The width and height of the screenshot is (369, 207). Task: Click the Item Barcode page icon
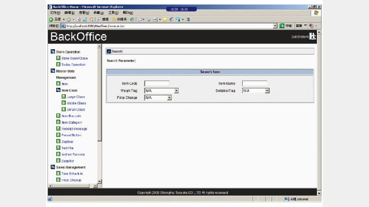coord(58,116)
